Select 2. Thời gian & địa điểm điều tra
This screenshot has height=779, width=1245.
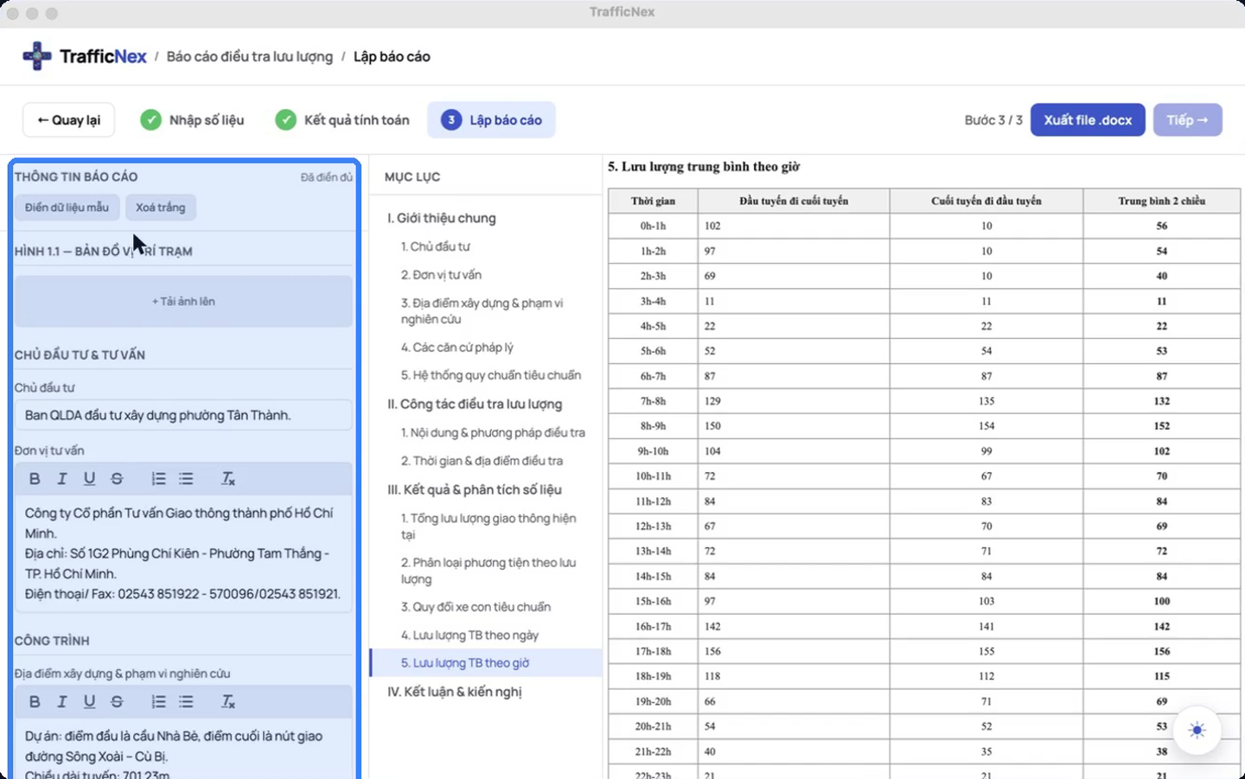[482, 461]
